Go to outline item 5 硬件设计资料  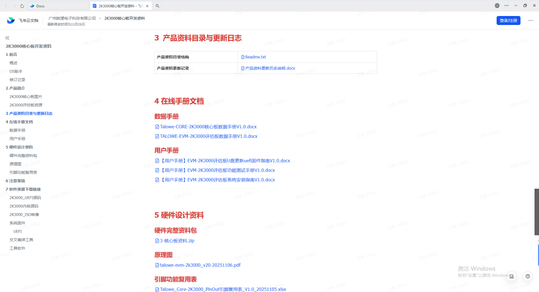tap(19, 147)
